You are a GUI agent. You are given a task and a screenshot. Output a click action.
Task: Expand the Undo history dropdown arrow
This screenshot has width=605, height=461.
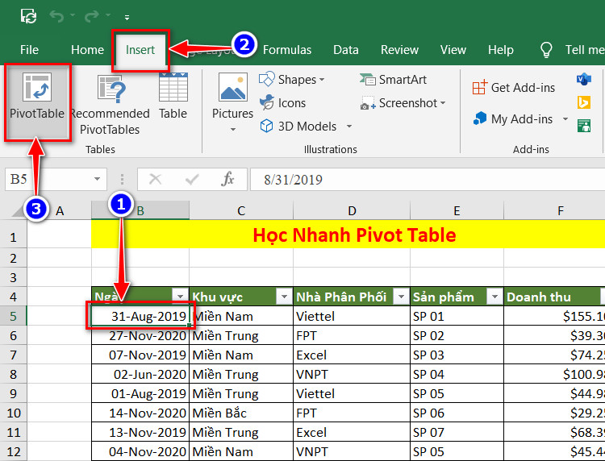pyautogui.click(x=73, y=16)
